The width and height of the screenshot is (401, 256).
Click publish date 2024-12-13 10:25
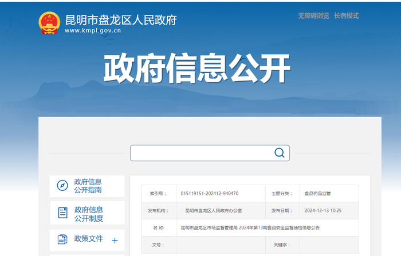(323, 211)
